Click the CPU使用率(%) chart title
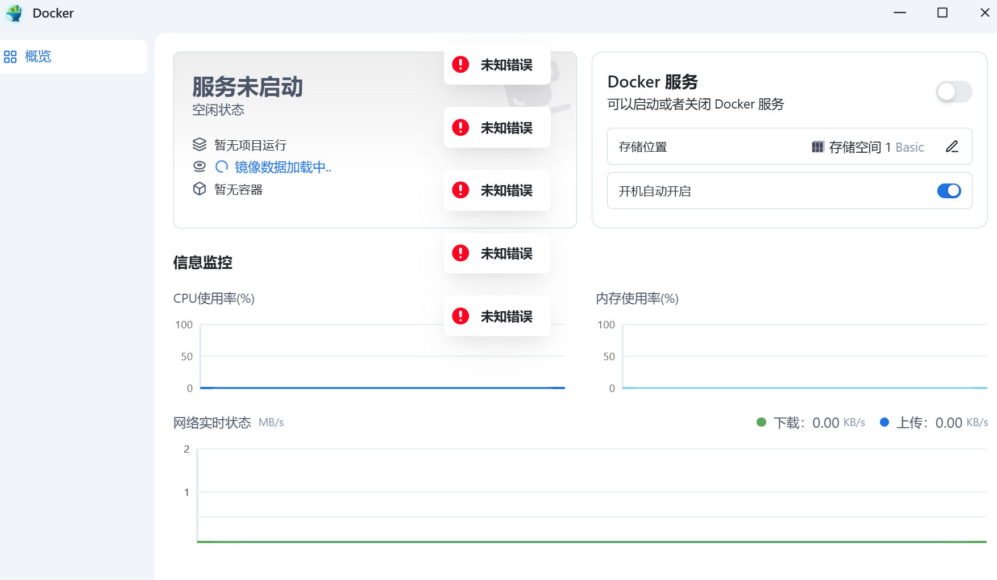Screen dimensions: 997x580 click(x=214, y=298)
